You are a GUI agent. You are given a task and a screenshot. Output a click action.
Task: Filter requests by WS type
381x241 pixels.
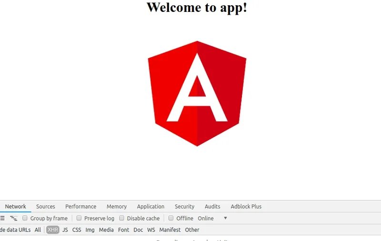[151, 230]
